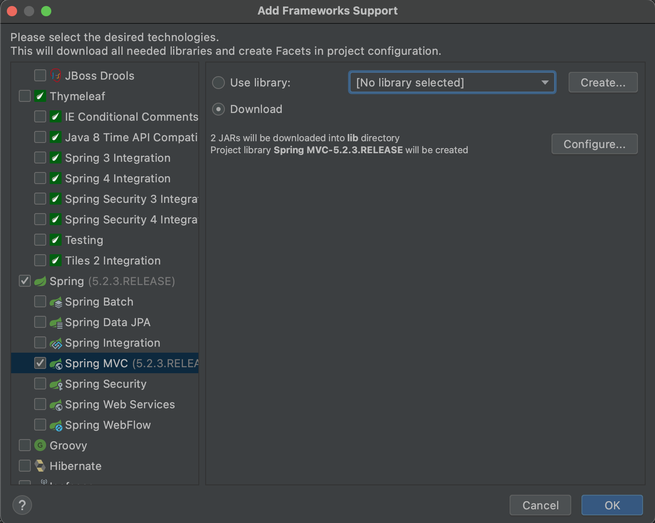
Task: Confirm with the OK button
Action: click(612, 505)
